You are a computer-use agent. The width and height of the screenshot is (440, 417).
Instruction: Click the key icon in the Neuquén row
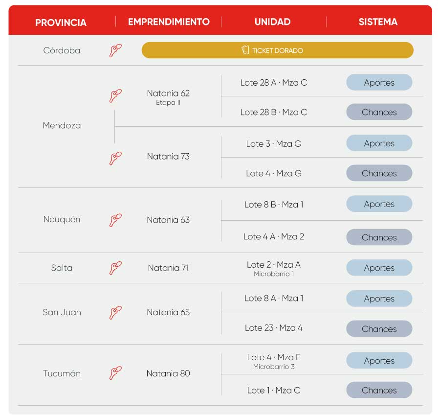coord(115,220)
